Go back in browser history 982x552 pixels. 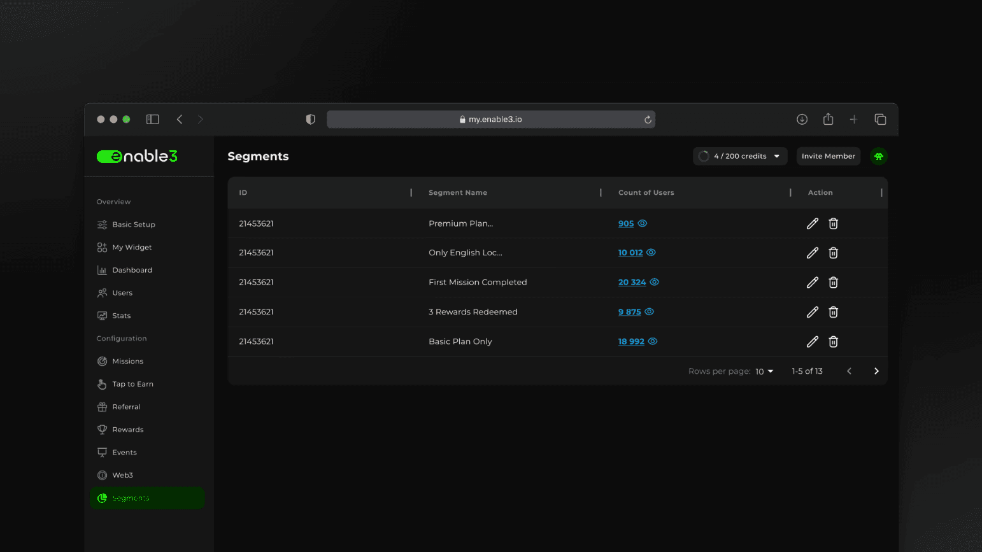180,119
